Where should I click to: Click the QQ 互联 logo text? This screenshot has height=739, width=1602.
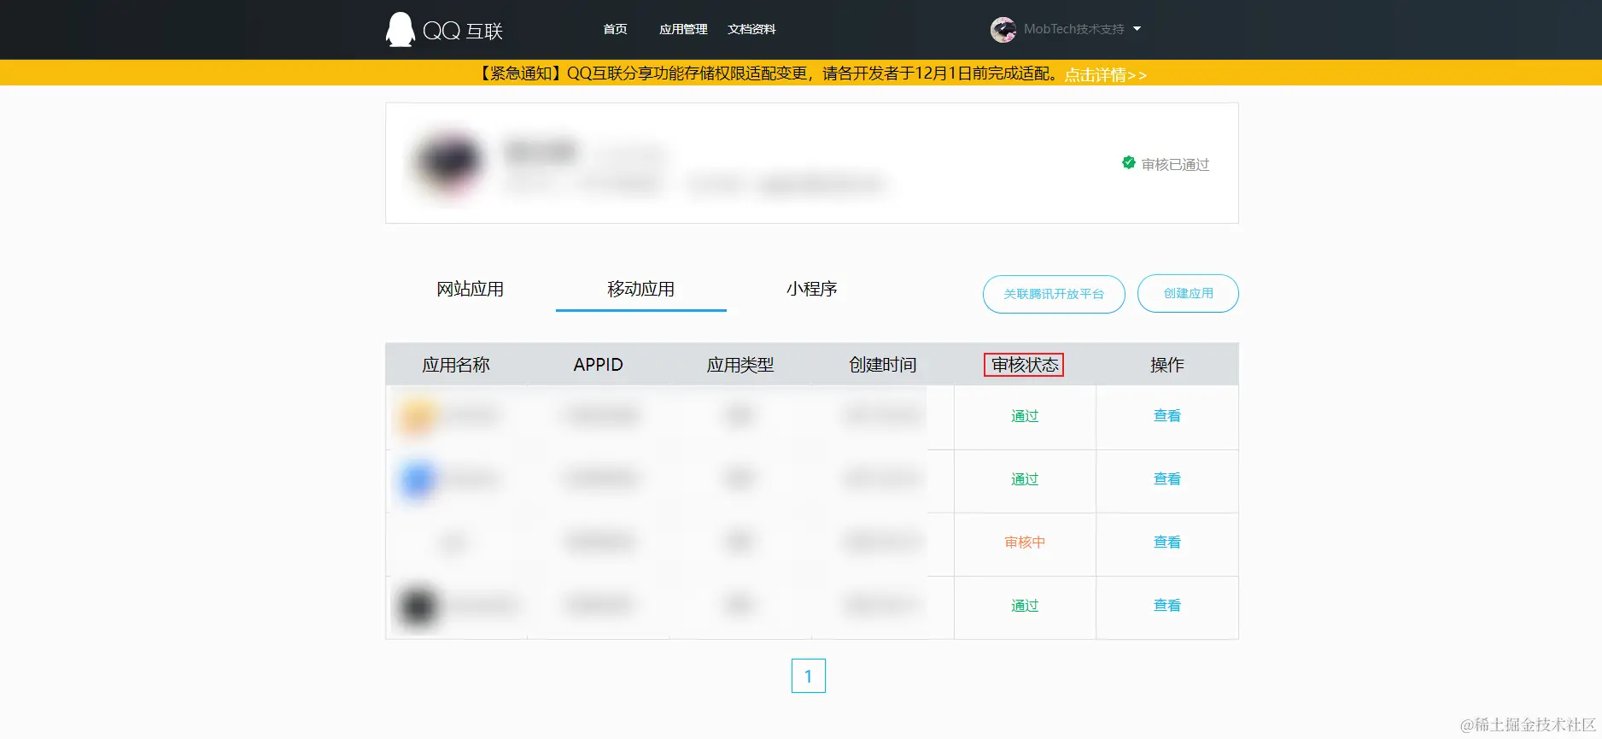(x=463, y=31)
